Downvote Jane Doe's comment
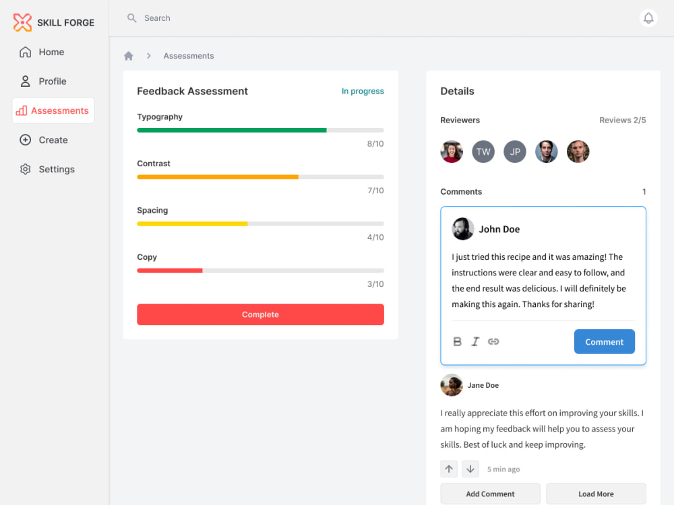Viewport: 674px width, 505px height. (x=470, y=469)
